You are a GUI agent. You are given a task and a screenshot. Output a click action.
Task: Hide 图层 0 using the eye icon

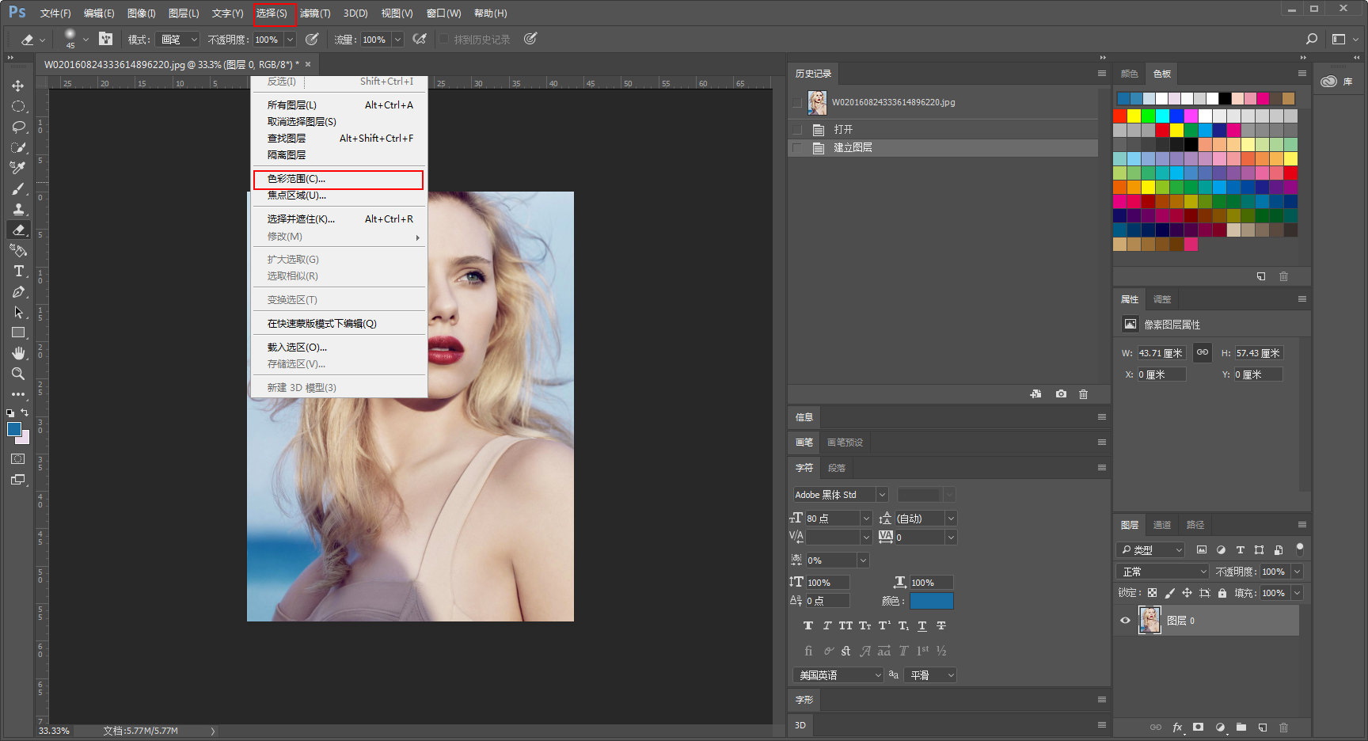1125,621
